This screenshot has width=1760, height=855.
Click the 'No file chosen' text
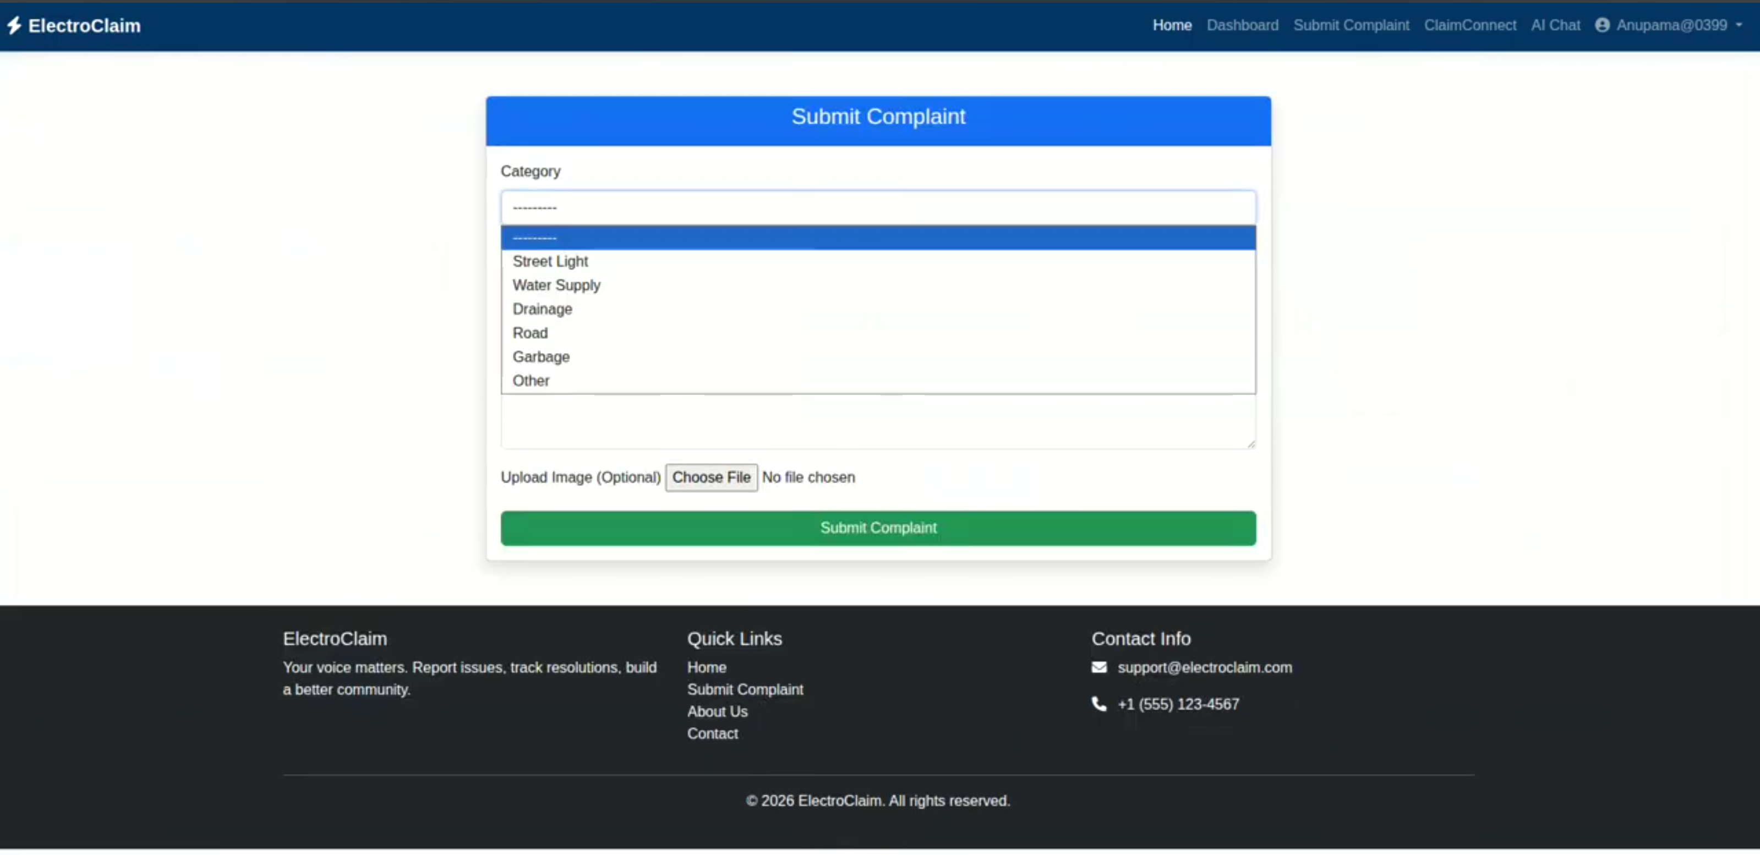(x=808, y=478)
